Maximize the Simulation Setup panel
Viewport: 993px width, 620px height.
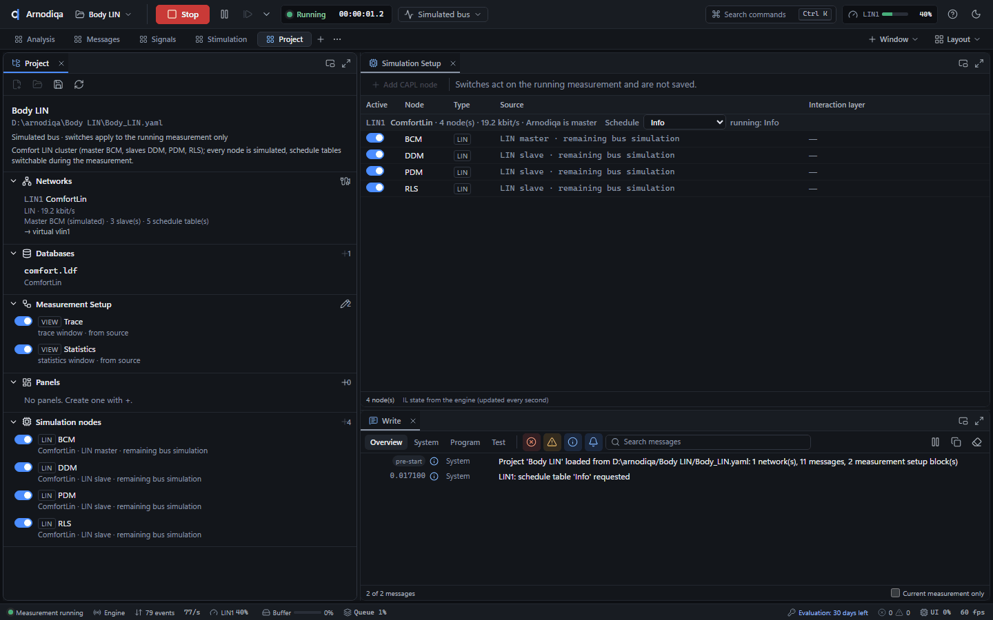tap(979, 63)
